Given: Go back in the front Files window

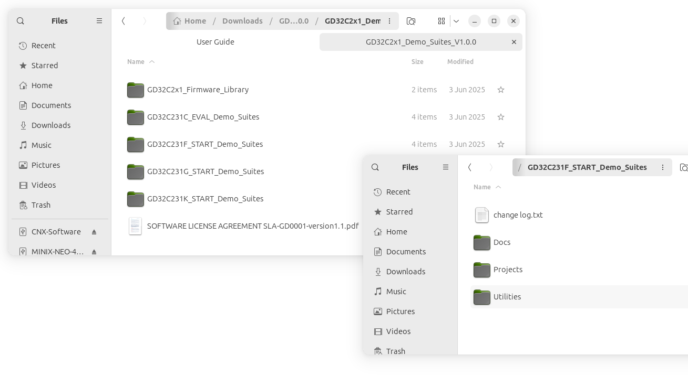Looking at the screenshot, I should [x=469, y=167].
